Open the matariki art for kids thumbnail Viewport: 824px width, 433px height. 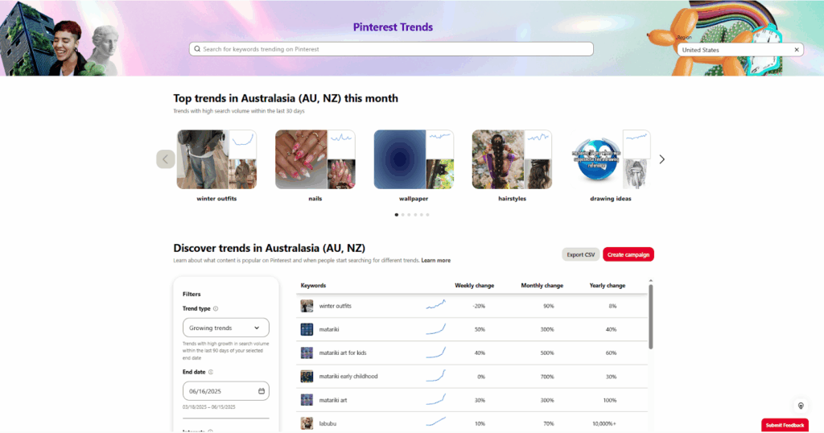(307, 353)
